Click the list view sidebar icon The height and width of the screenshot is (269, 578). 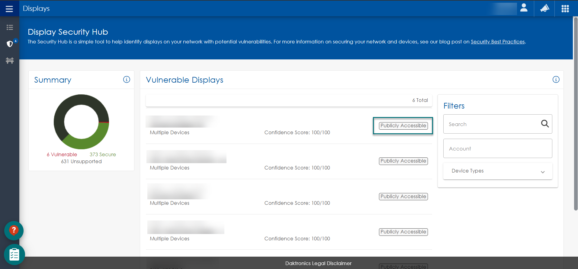(x=10, y=27)
